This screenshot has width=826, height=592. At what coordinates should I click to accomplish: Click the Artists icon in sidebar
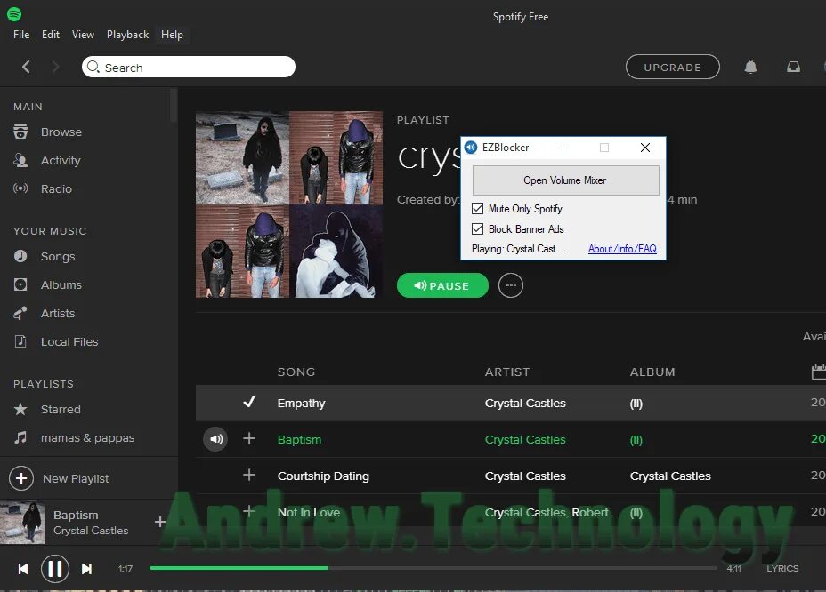(20, 313)
